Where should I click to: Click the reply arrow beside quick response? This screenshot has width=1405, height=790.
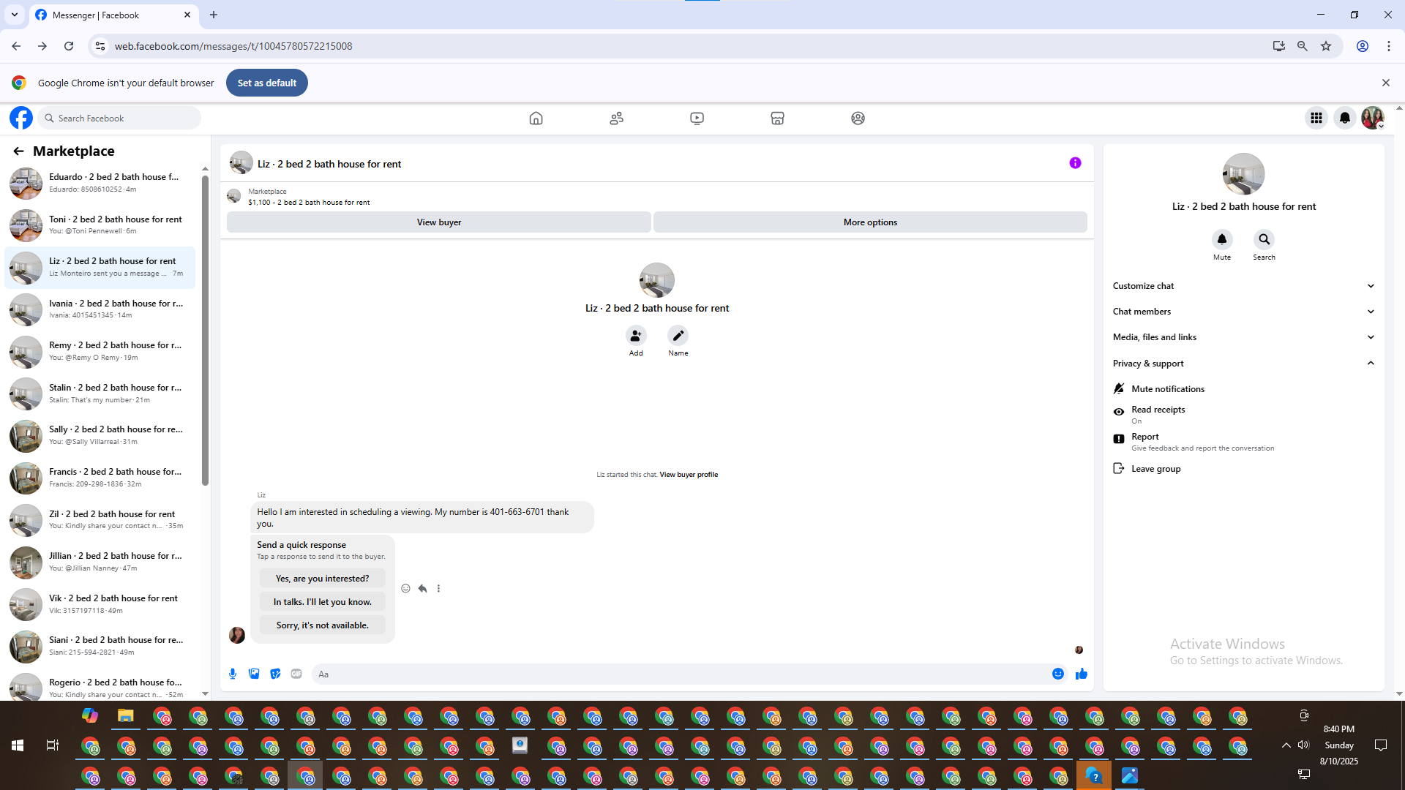(x=422, y=588)
